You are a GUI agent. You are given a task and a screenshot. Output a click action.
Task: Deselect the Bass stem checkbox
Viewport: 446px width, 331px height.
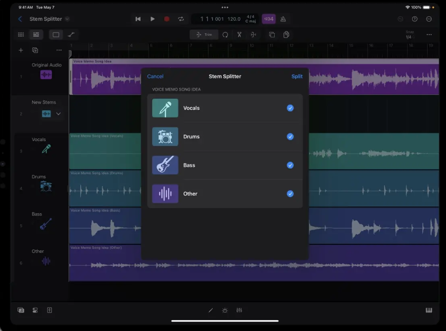coord(290,165)
